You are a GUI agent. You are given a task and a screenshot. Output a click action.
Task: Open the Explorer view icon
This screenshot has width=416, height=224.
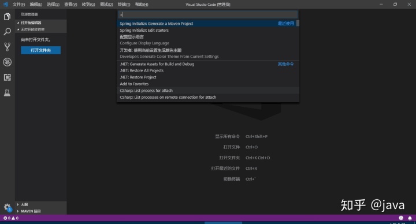point(7,17)
